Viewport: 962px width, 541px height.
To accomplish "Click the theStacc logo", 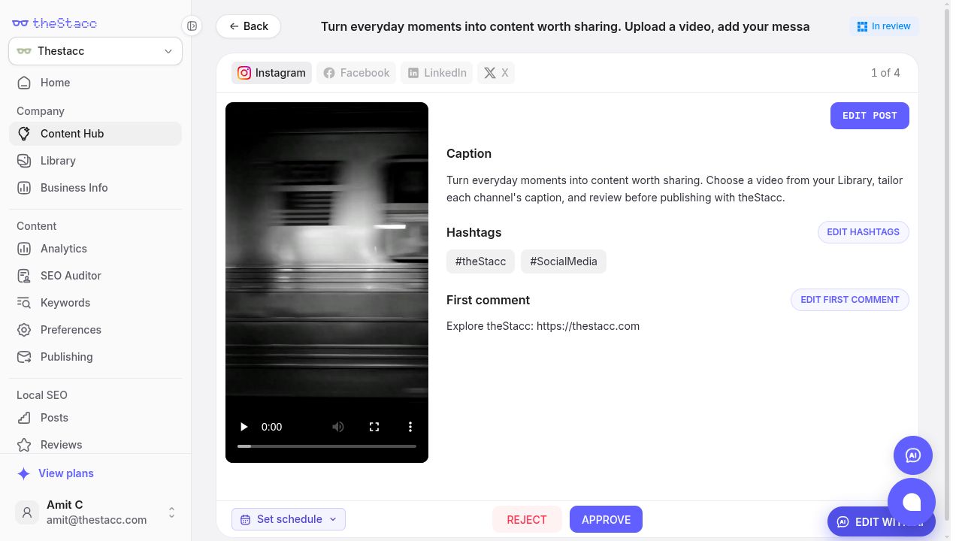I will point(55,23).
